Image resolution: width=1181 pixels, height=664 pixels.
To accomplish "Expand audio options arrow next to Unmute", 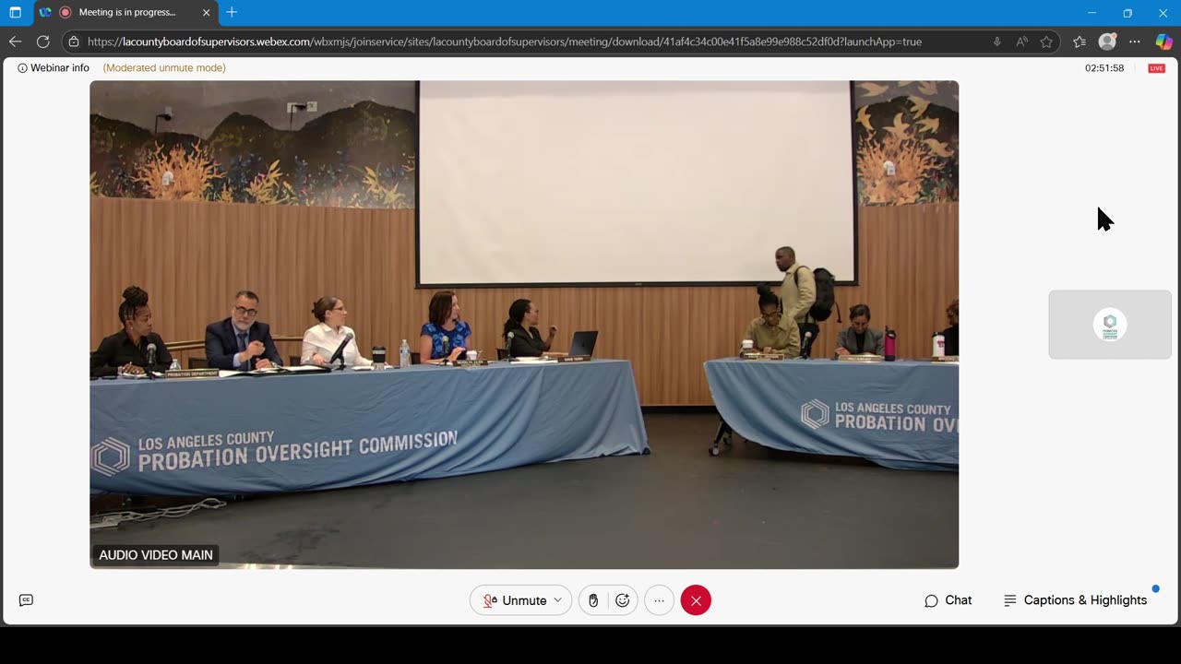I will [x=558, y=600].
